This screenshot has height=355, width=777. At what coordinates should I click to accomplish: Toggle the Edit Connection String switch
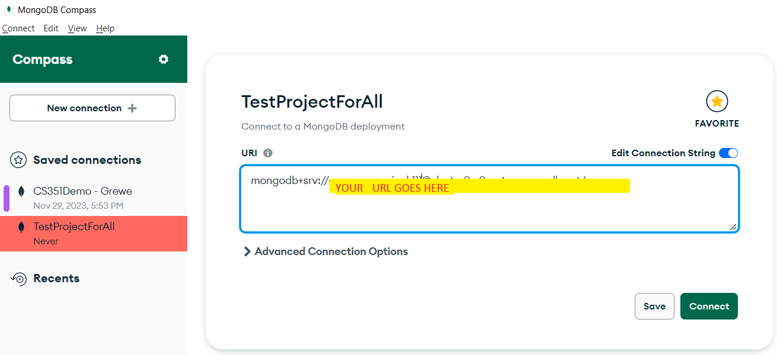coord(728,153)
